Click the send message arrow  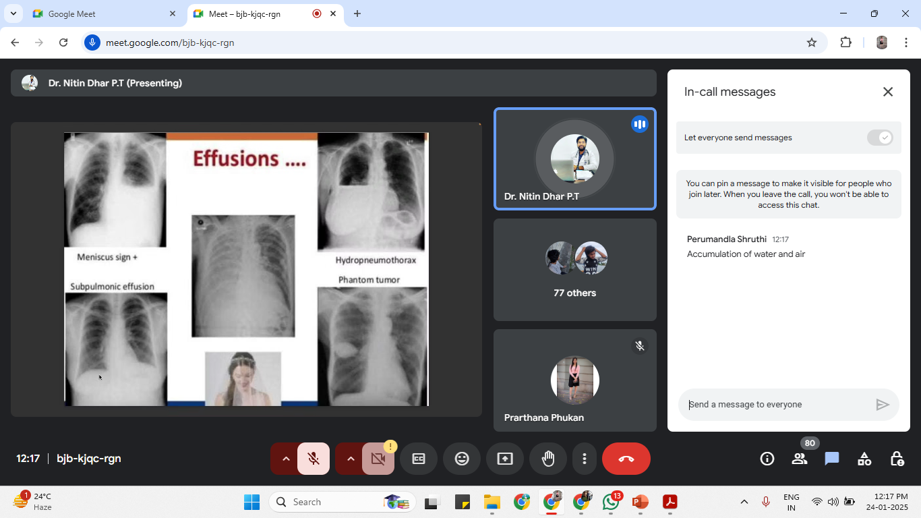pyautogui.click(x=883, y=405)
